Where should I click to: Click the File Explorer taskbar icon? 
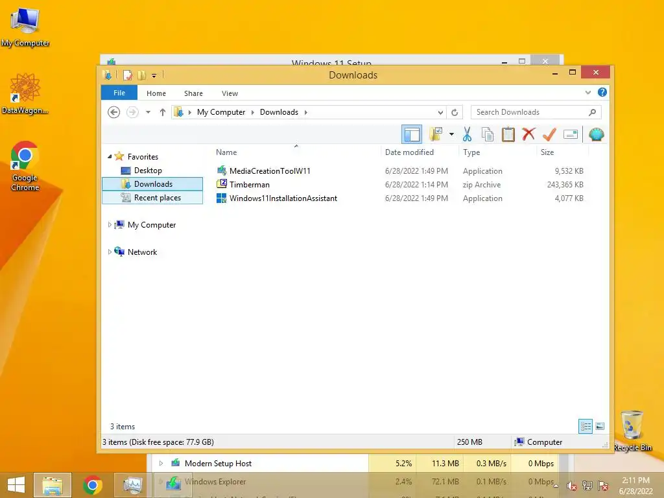[x=52, y=485]
